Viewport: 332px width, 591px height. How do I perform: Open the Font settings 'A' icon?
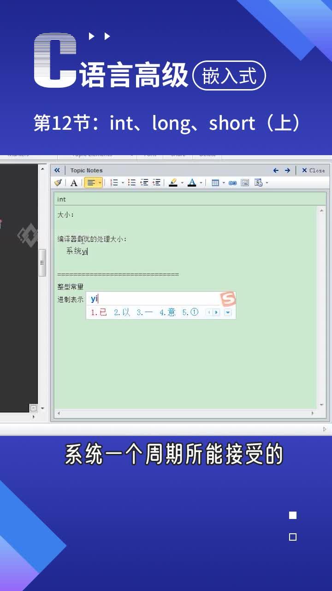click(x=74, y=183)
